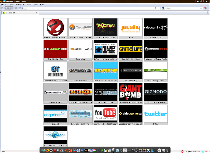Open the GameSpot thumbnail
The height and width of the screenshot is (153, 210).
(80, 93)
